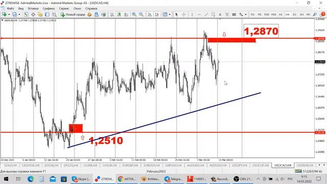The image size is (327, 184).
Task: Switch timeframe to M5
Action: [x=260, y=14]
